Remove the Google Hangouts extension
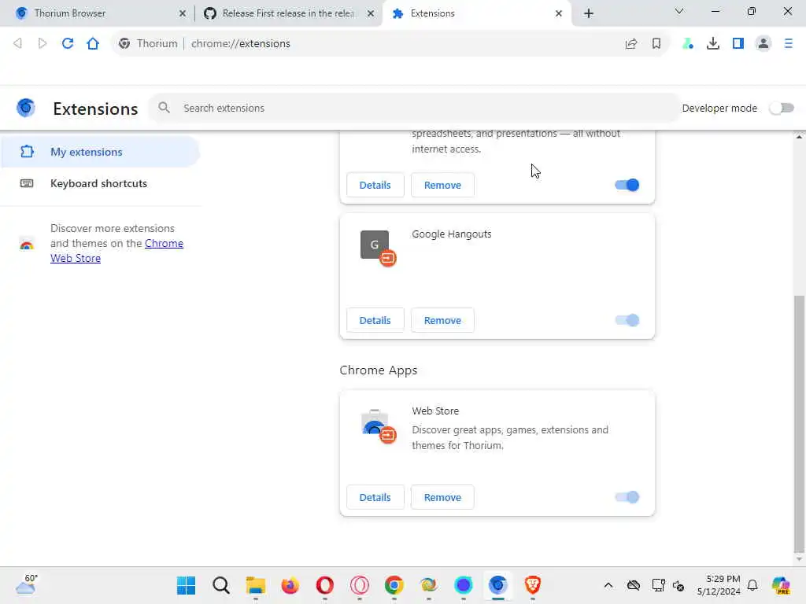806x604 pixels. click(442, 320)
